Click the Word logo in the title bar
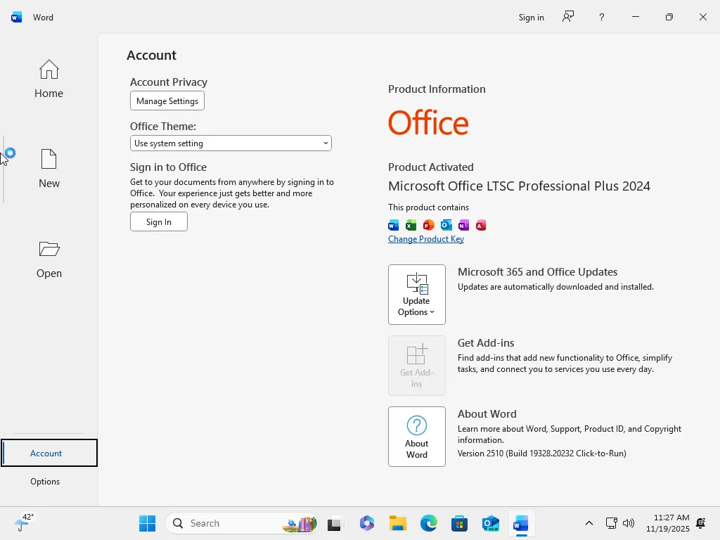This screenshot has width=720, height=540. click(x=17, y=18)
